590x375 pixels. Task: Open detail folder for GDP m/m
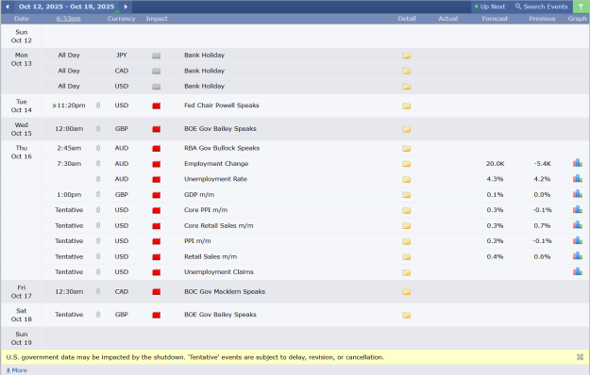click(406, 195)
